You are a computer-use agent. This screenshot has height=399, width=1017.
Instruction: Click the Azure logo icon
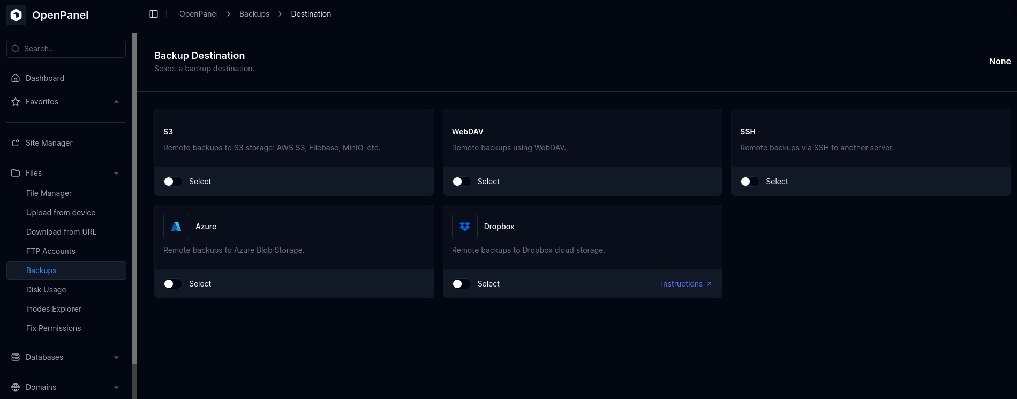[176, 227]
